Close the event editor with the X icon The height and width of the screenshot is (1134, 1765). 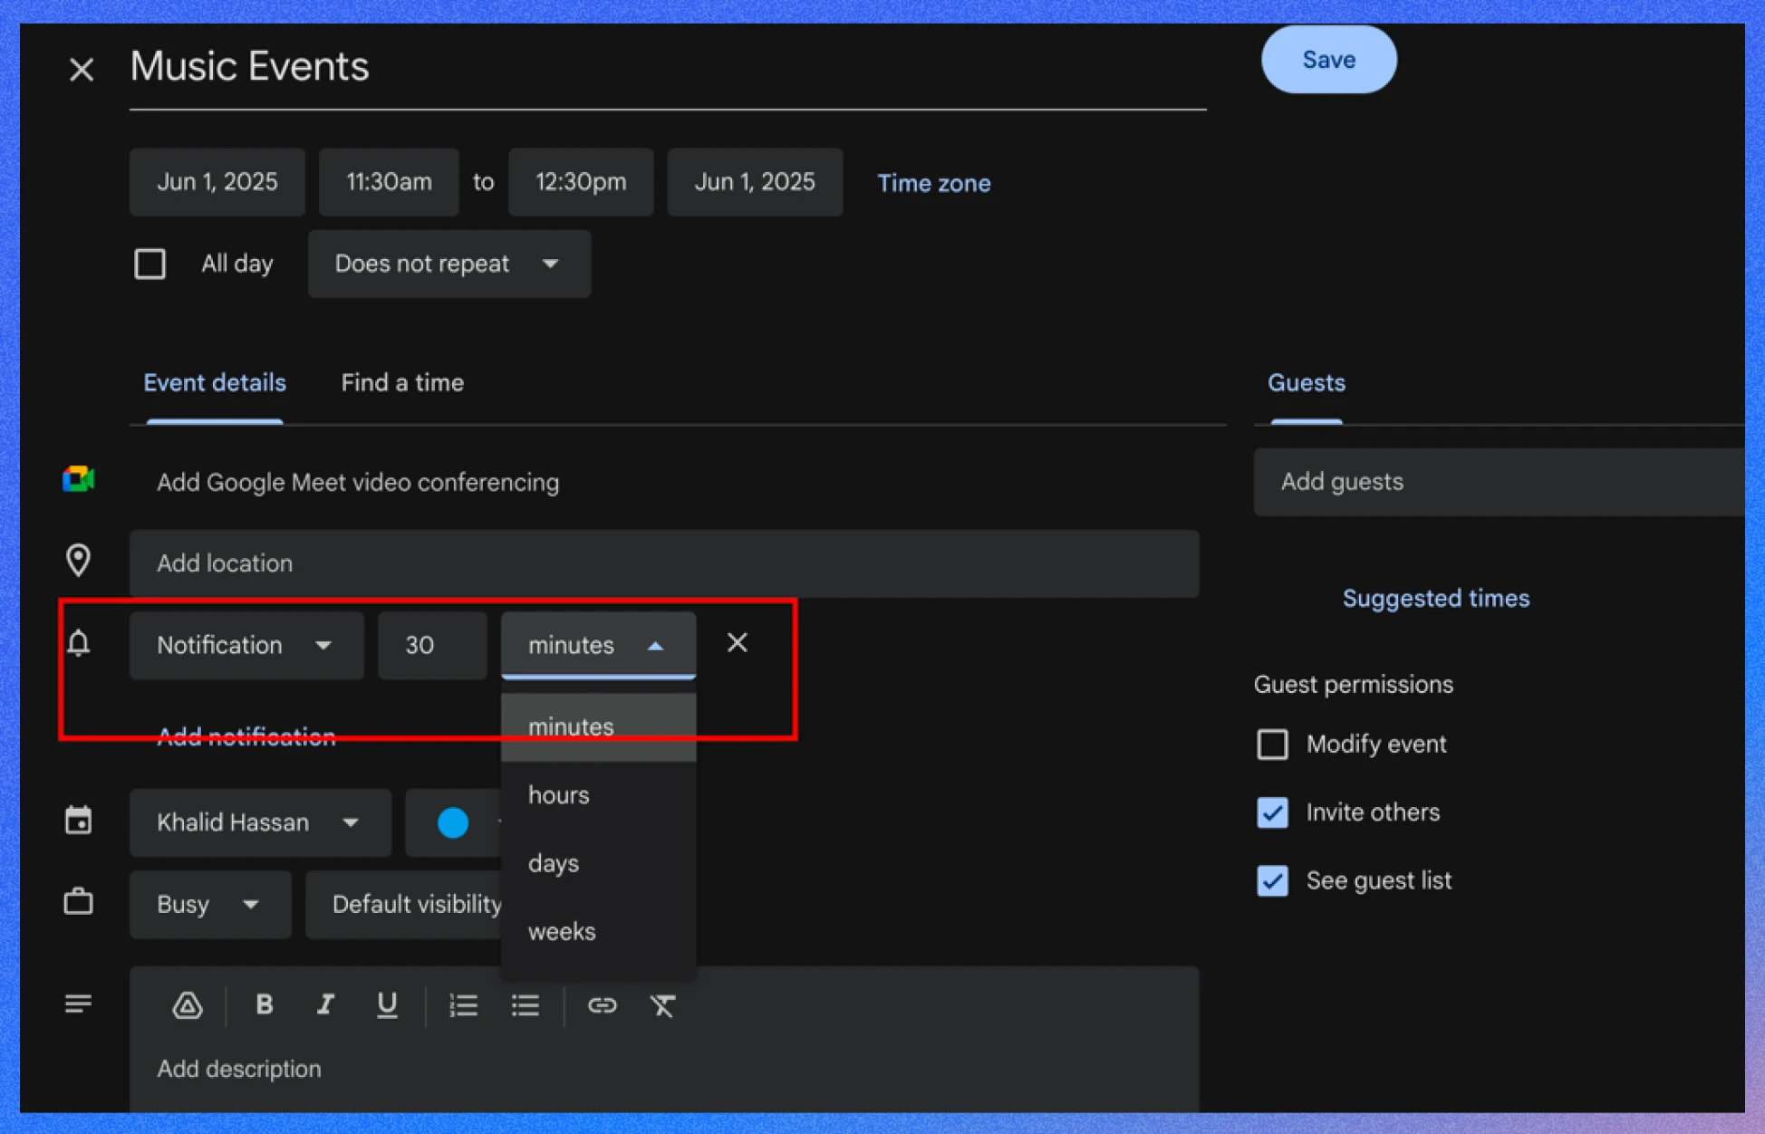coord(82,69)
